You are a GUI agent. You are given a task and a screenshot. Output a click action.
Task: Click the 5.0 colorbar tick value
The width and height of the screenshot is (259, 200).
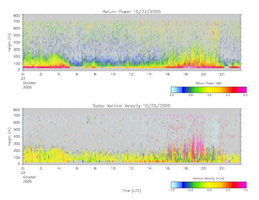coord(245,95)
